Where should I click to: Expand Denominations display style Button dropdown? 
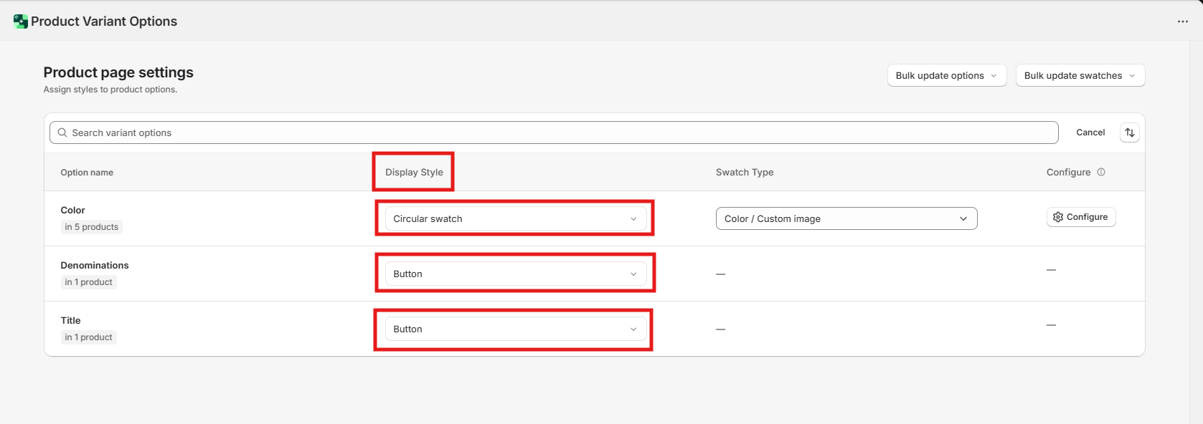(515, 274)
